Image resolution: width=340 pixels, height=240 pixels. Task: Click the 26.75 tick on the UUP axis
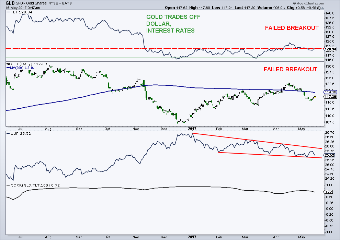coord(330,132)
